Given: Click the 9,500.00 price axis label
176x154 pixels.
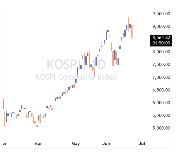Looking at the screenshot, I should (x=161, y=14).
